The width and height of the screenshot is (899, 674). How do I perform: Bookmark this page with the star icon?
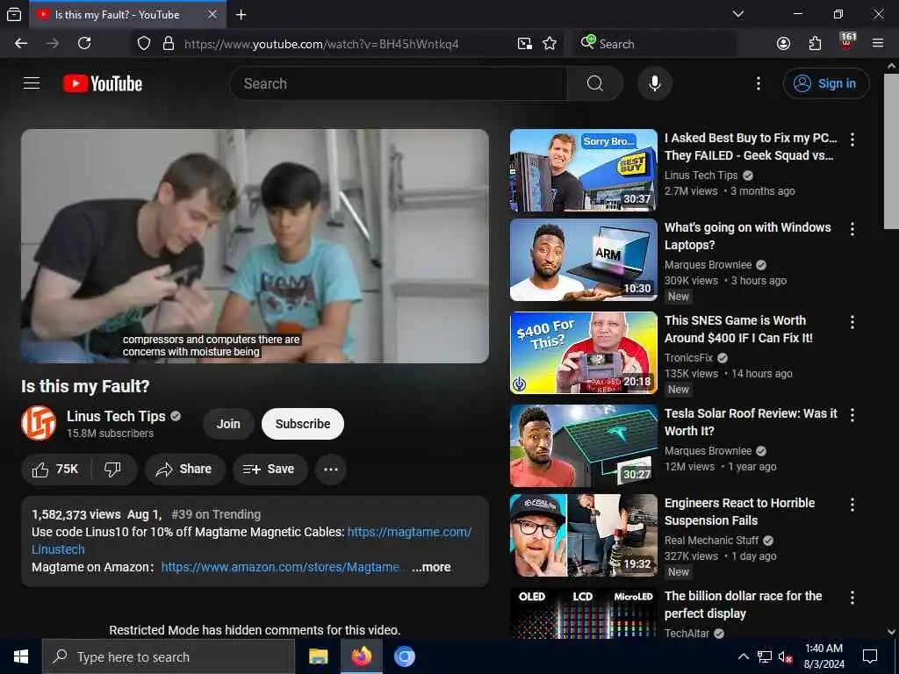point(550,44)
